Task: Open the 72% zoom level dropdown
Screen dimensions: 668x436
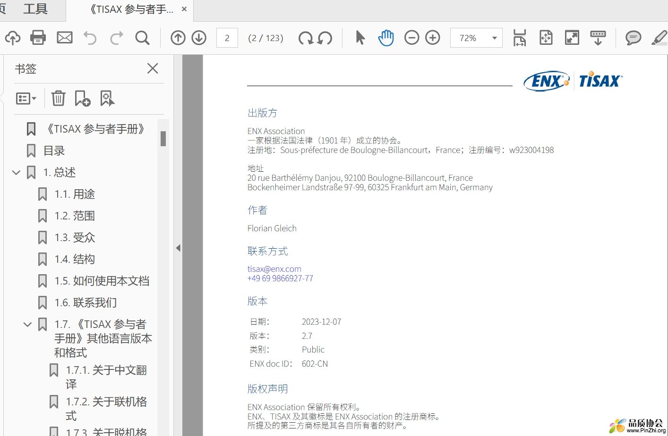Action: (495, 38)
